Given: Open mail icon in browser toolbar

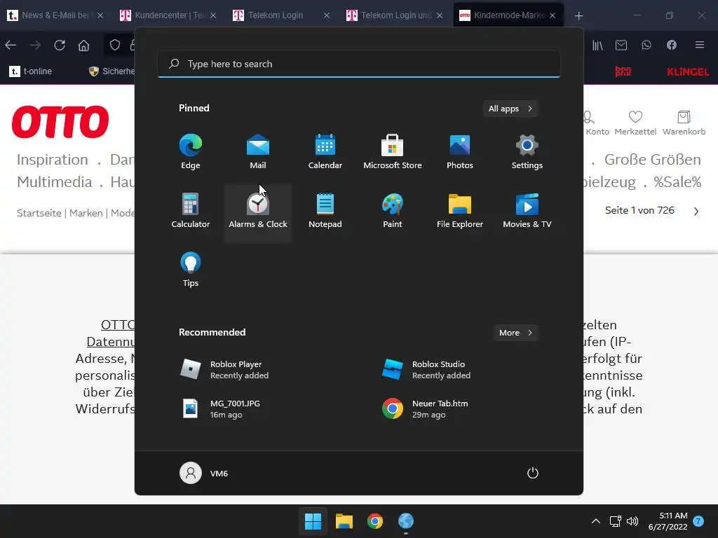Looking at the screenshot, I should tap(621, 46).
